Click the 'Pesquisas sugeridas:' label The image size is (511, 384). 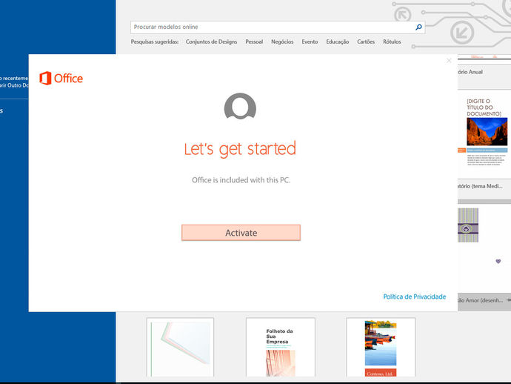[155, 42]
